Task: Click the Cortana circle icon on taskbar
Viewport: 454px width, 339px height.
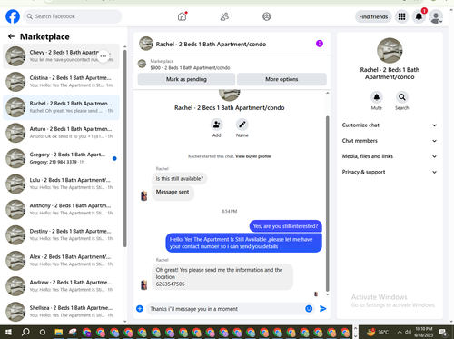Action: click(43, 333)
